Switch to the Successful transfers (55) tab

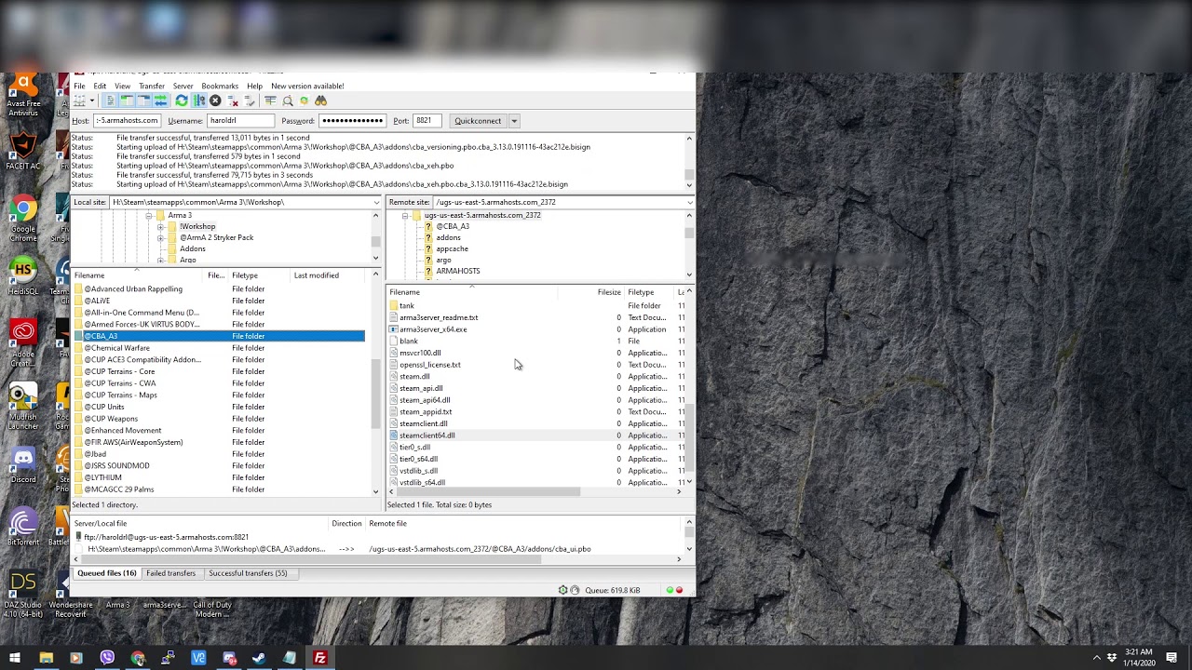click(x=248, y=573)
